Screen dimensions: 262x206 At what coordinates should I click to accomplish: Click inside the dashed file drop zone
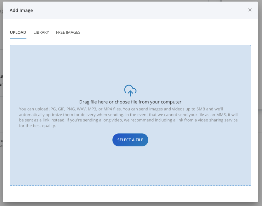coord(130,164)
